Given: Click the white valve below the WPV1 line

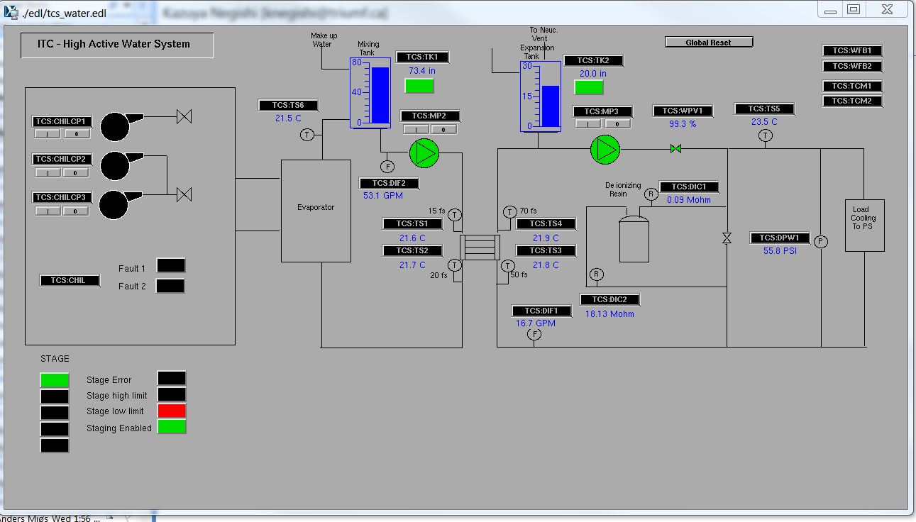Looking at the screenshot, I should pyautogui.click(x=727, y=238).
